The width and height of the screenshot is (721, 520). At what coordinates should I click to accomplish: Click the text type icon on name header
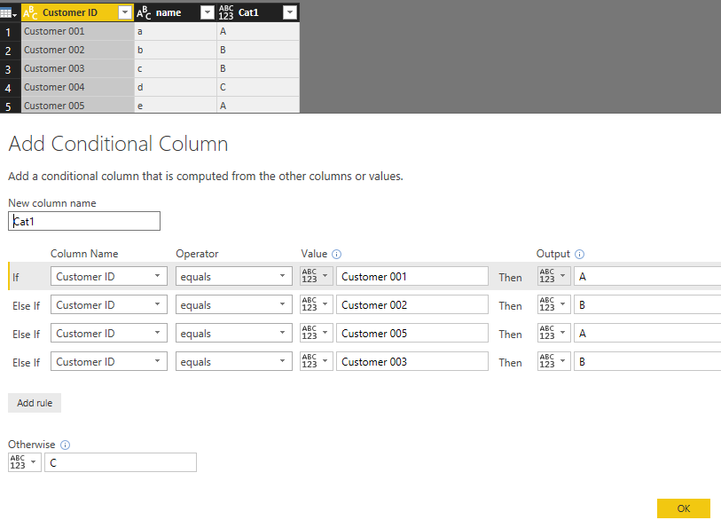tap(144, 13)
